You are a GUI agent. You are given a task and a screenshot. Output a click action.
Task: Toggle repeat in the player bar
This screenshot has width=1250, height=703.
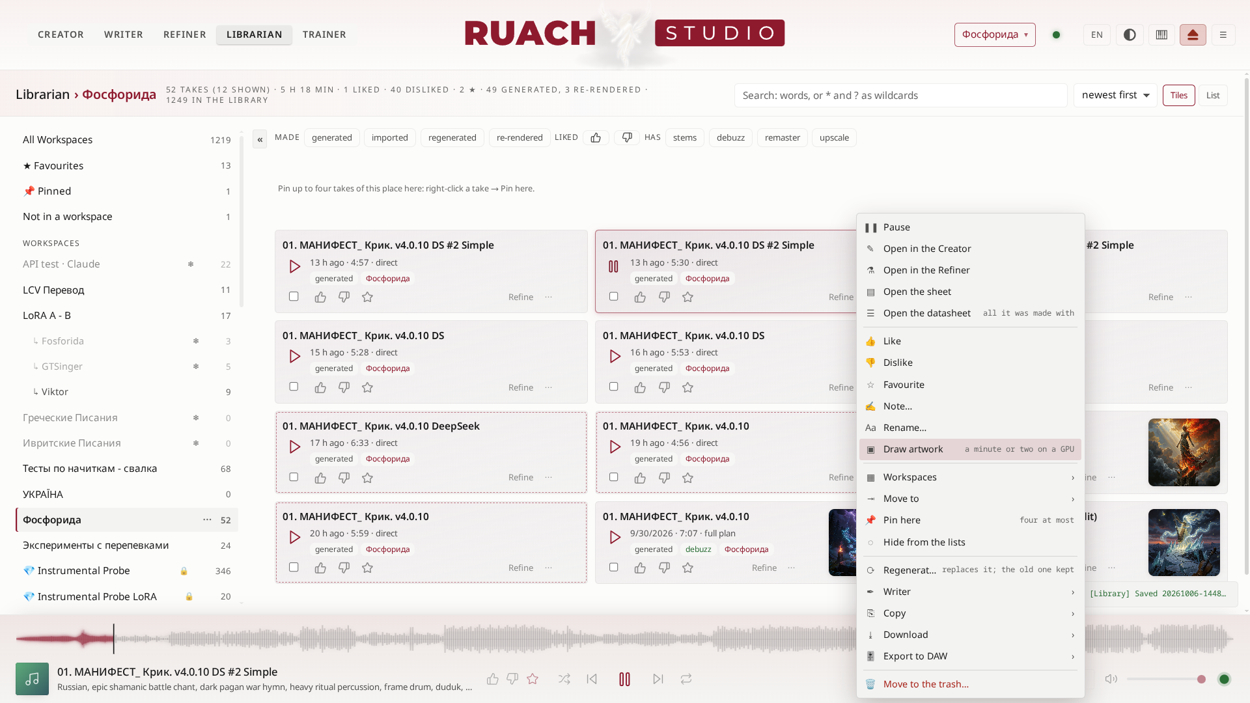(686, 679)
